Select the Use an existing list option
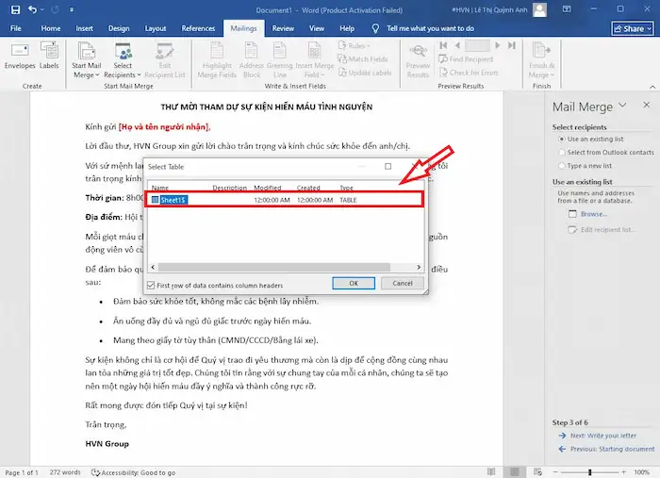This screenshot has height=478, width=660. 562,140
